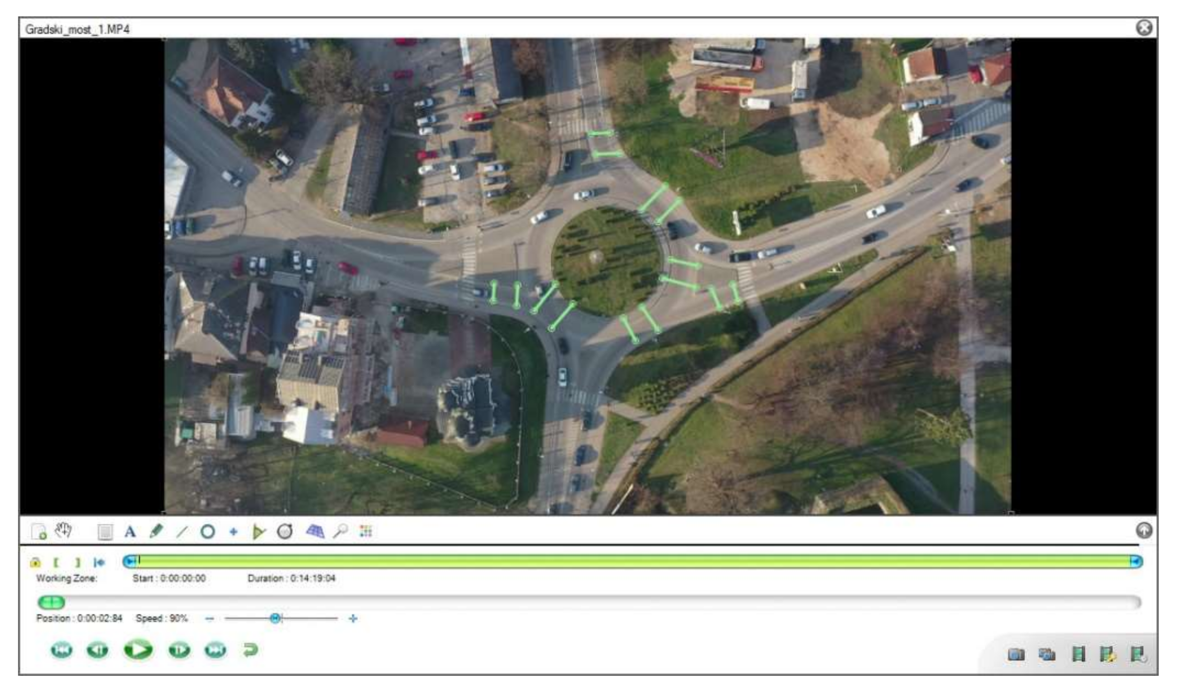Image resolution: width=1178 pixels, height=693 pixels.
Task: Select the text label tool
Action: click(130, 532)
